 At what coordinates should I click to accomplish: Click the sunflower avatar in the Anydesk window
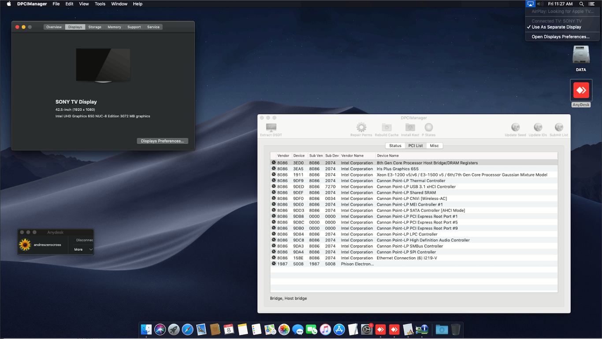25,244
